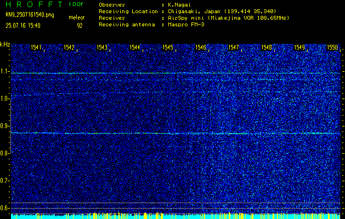
Task: Click the meteor count value 92
Action: click(x=80, y=26)
